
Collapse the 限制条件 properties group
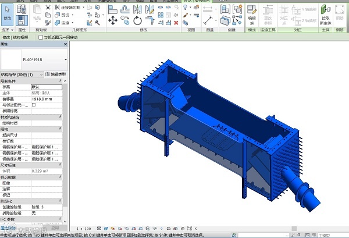point(60,81)
